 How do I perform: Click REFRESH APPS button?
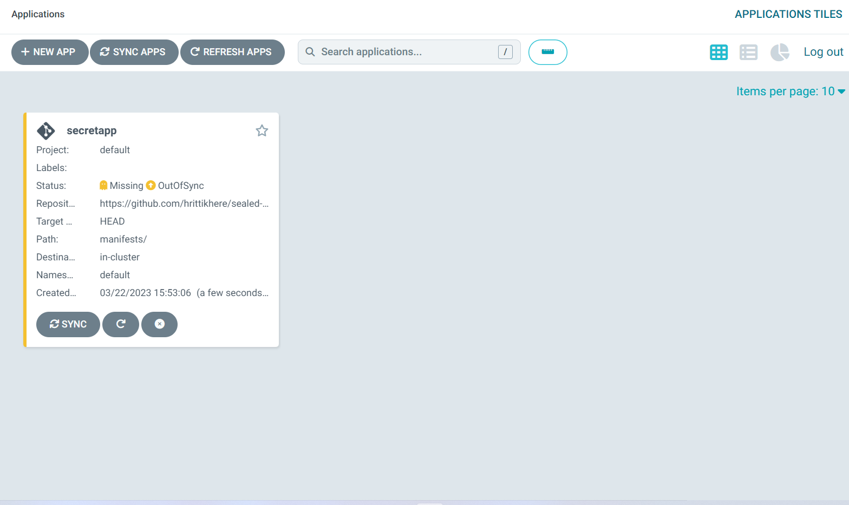click(x=232, y=52)
